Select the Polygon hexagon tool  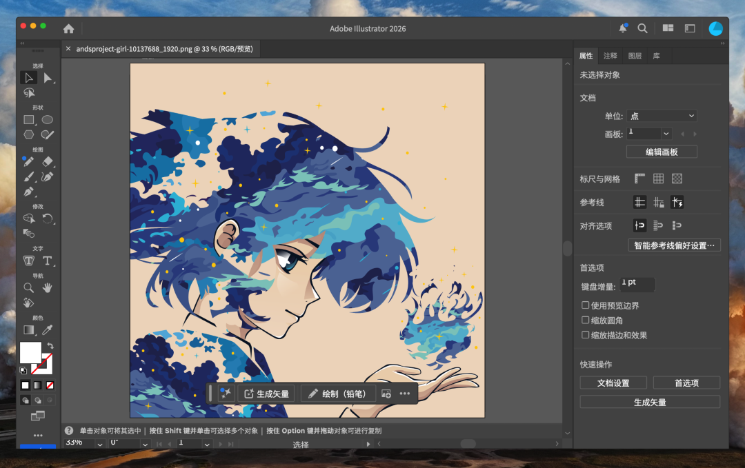[29, 135]
